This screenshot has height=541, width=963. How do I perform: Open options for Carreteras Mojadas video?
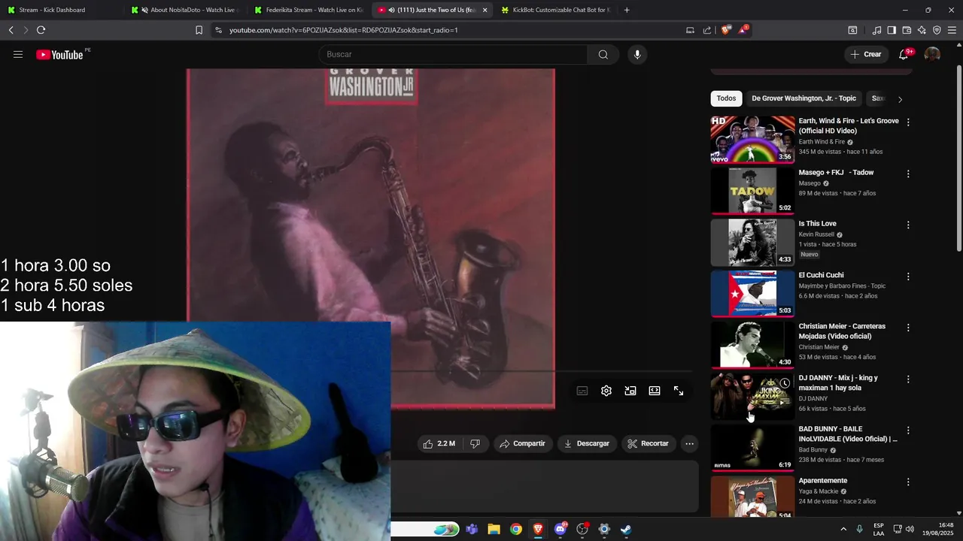pyautogui.click(x=908, y=328)
